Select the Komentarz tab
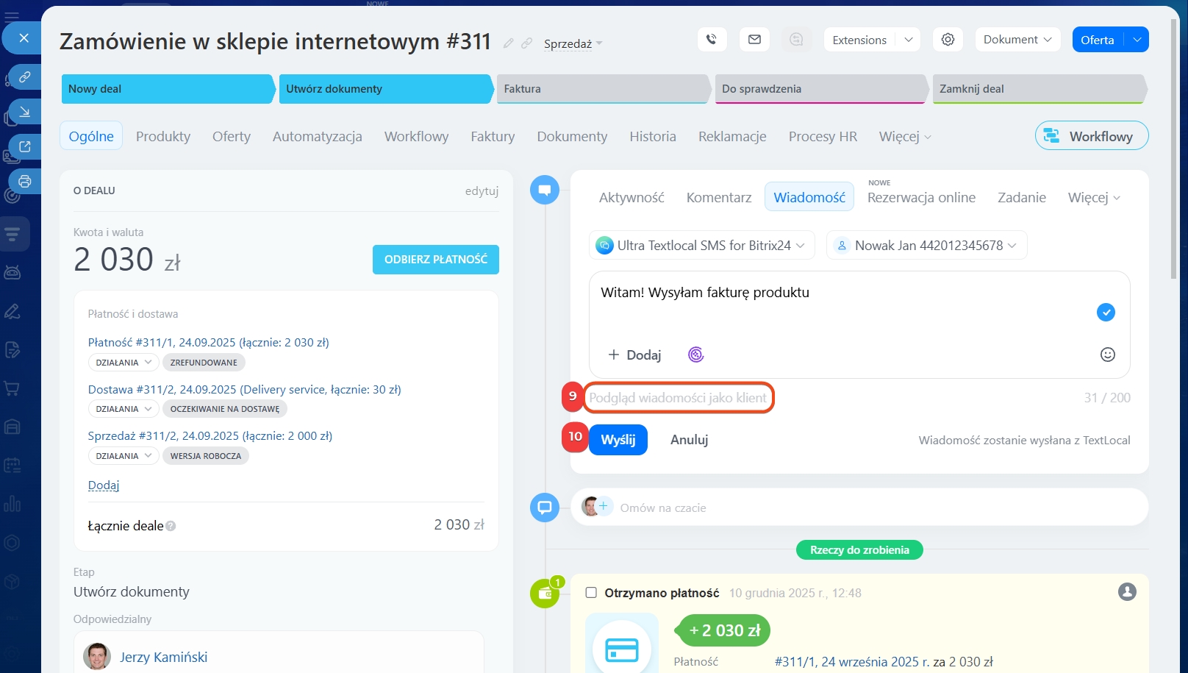1188x673 pixels. point(718,198)
